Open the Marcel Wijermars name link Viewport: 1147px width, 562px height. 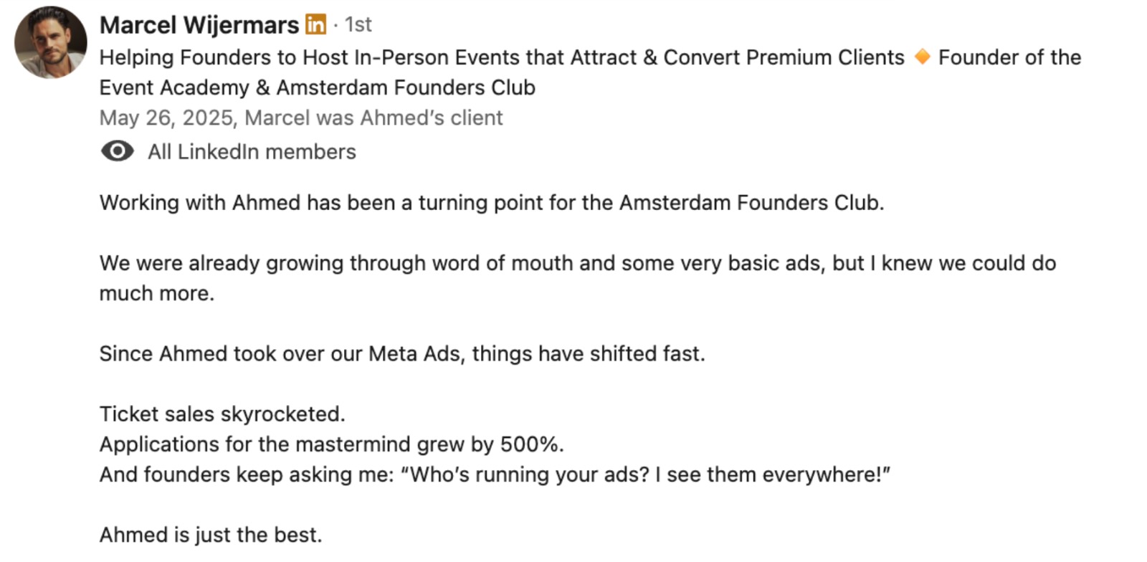[199, 25]
